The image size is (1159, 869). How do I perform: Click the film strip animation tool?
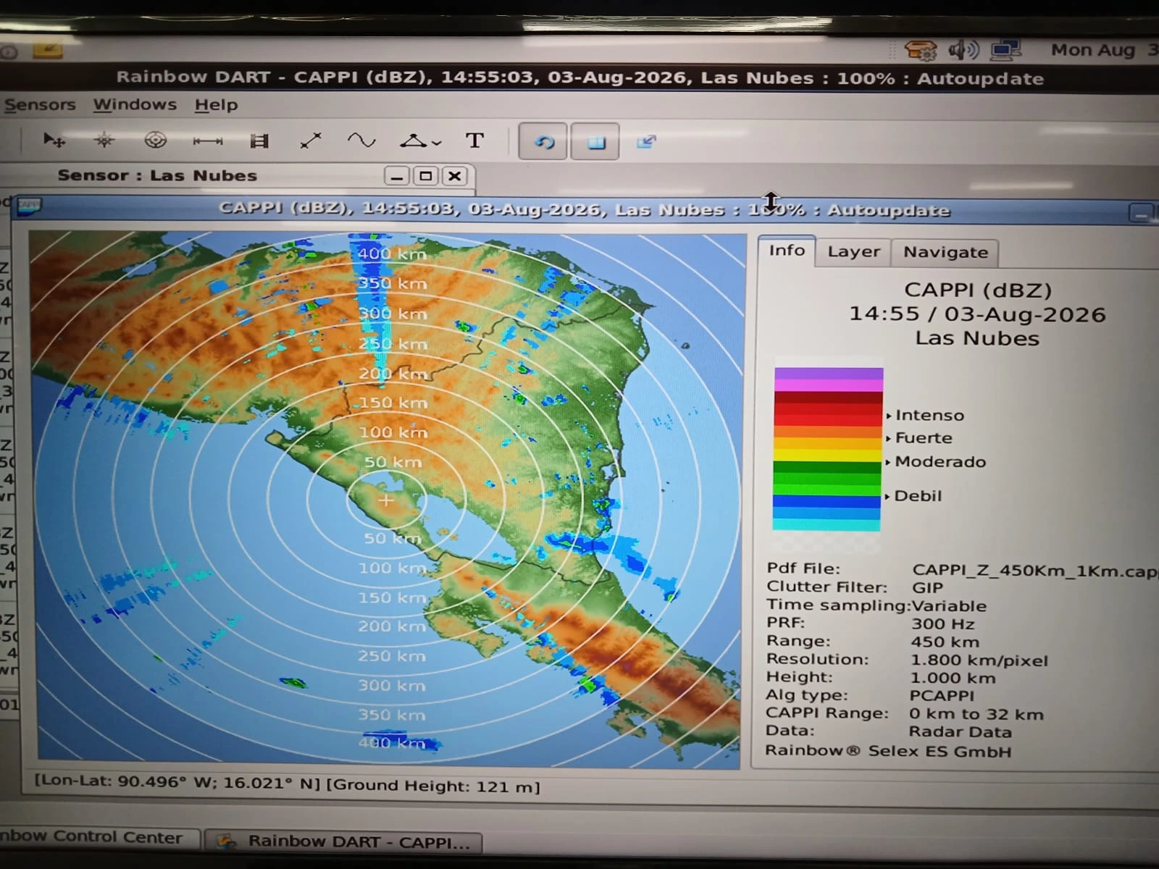click(x=259, y=140)
